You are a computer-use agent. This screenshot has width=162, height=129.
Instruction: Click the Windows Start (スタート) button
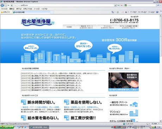7,127
